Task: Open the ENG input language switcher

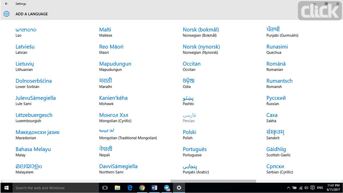Action: coord(320,188)
